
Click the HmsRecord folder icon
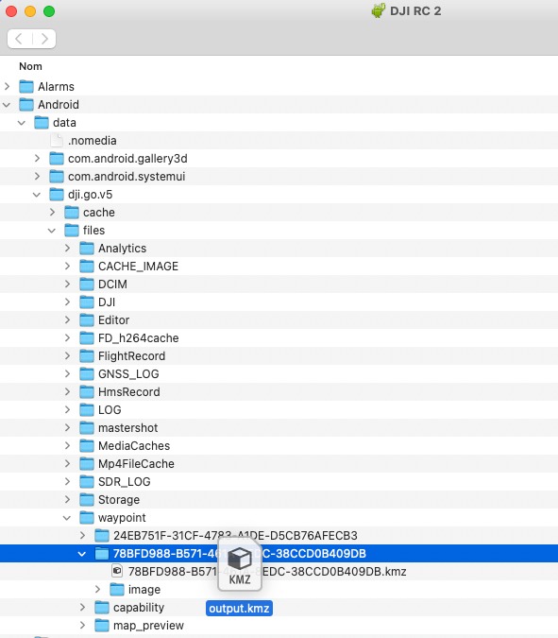pos(87,392)
